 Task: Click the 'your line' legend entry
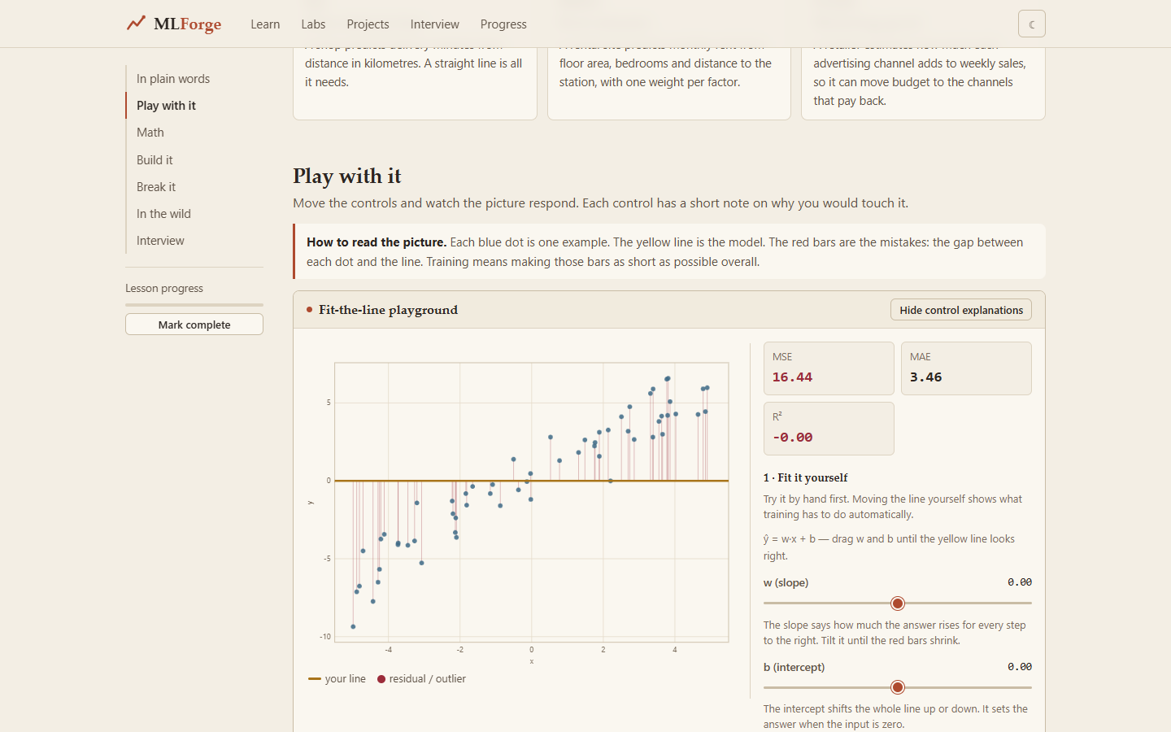(x=337, y=679)
